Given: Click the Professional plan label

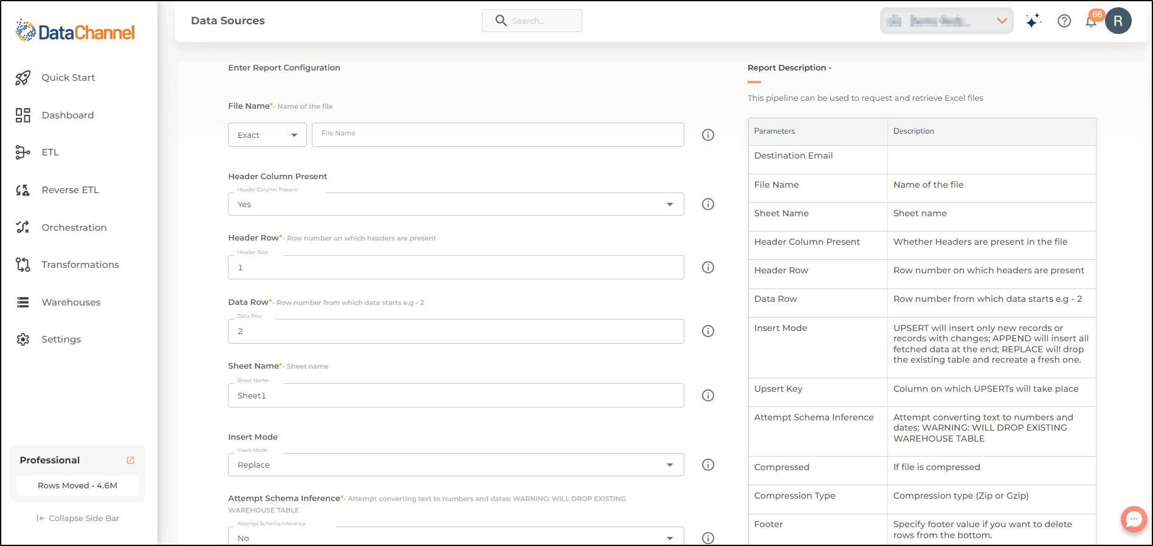Looking at the screenshot, I should (50, 460).
